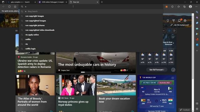The image size is (200, 112).
Task: Open the home page button
Action: pyautogui.click(x=15, y=7)
